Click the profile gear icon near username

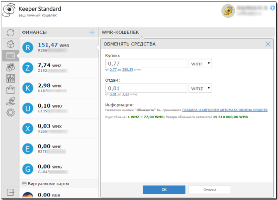pos(272,8)
